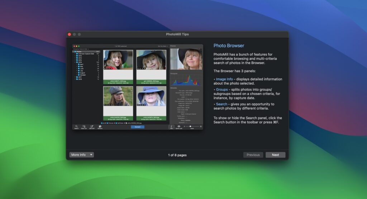367x199 pixels.
Task: Follow the Groups link
Action: click(x=221, y=90)
